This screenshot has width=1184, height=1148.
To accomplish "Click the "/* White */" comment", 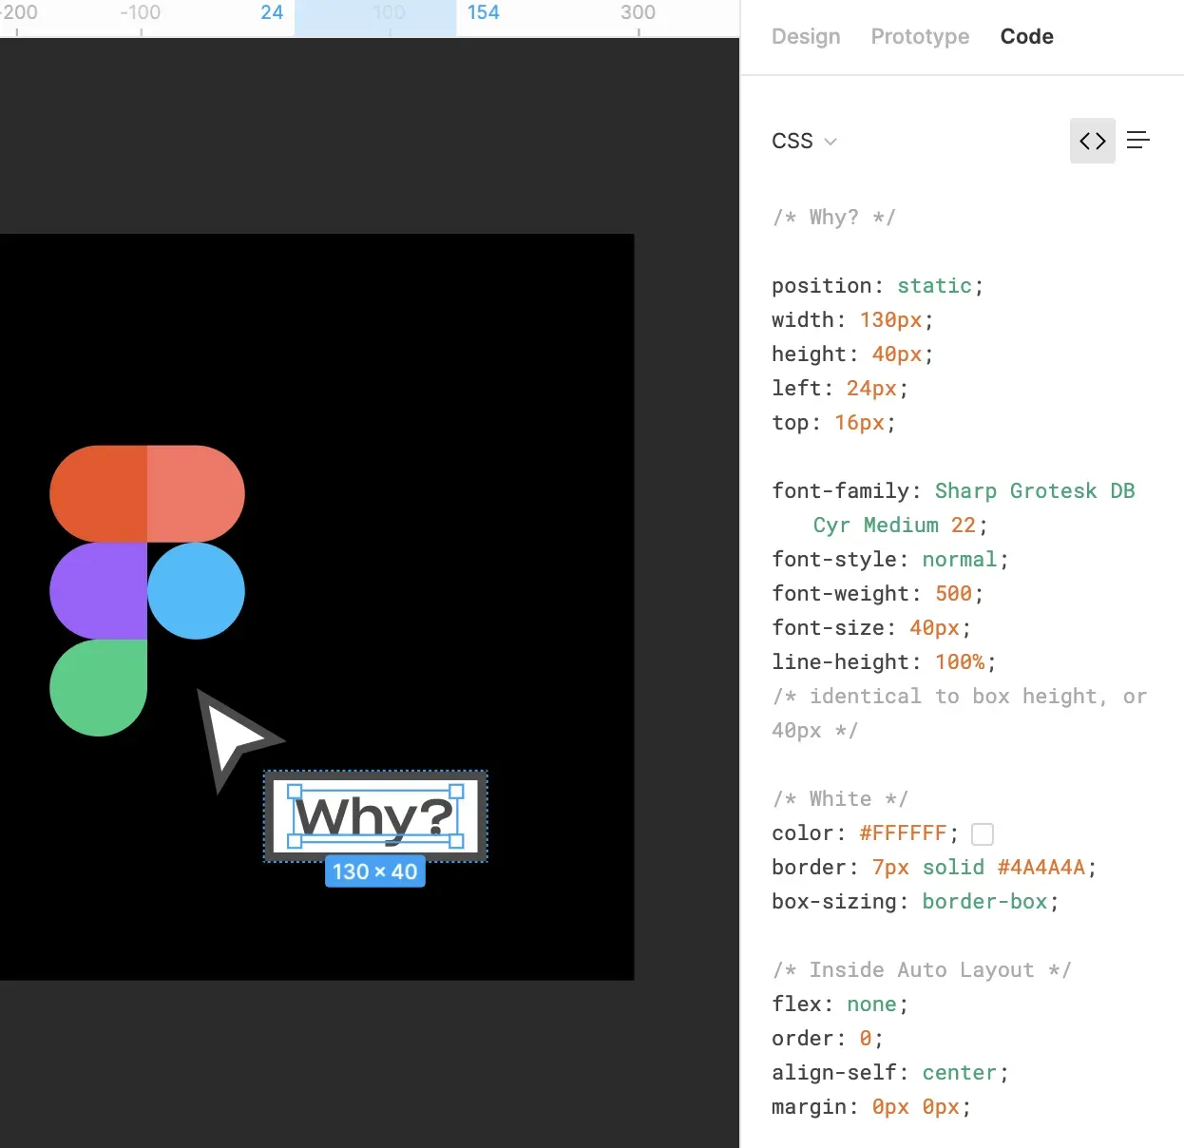I will coord(840,798).
